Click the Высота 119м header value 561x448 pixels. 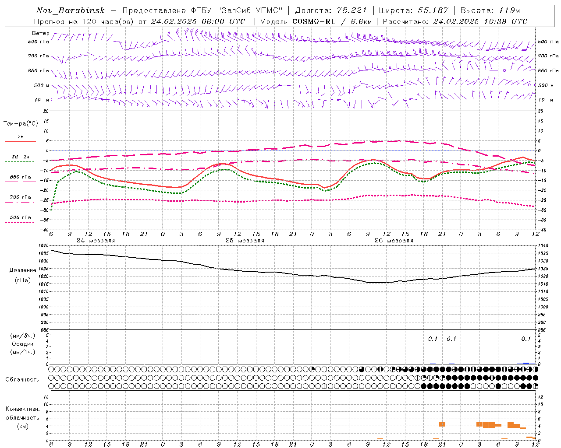490,10
